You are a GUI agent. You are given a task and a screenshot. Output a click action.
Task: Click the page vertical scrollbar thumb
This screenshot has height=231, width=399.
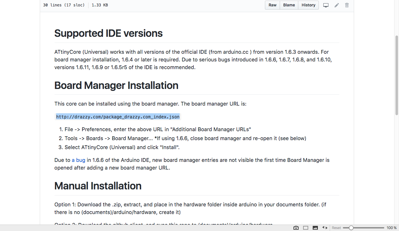point(397,75)
